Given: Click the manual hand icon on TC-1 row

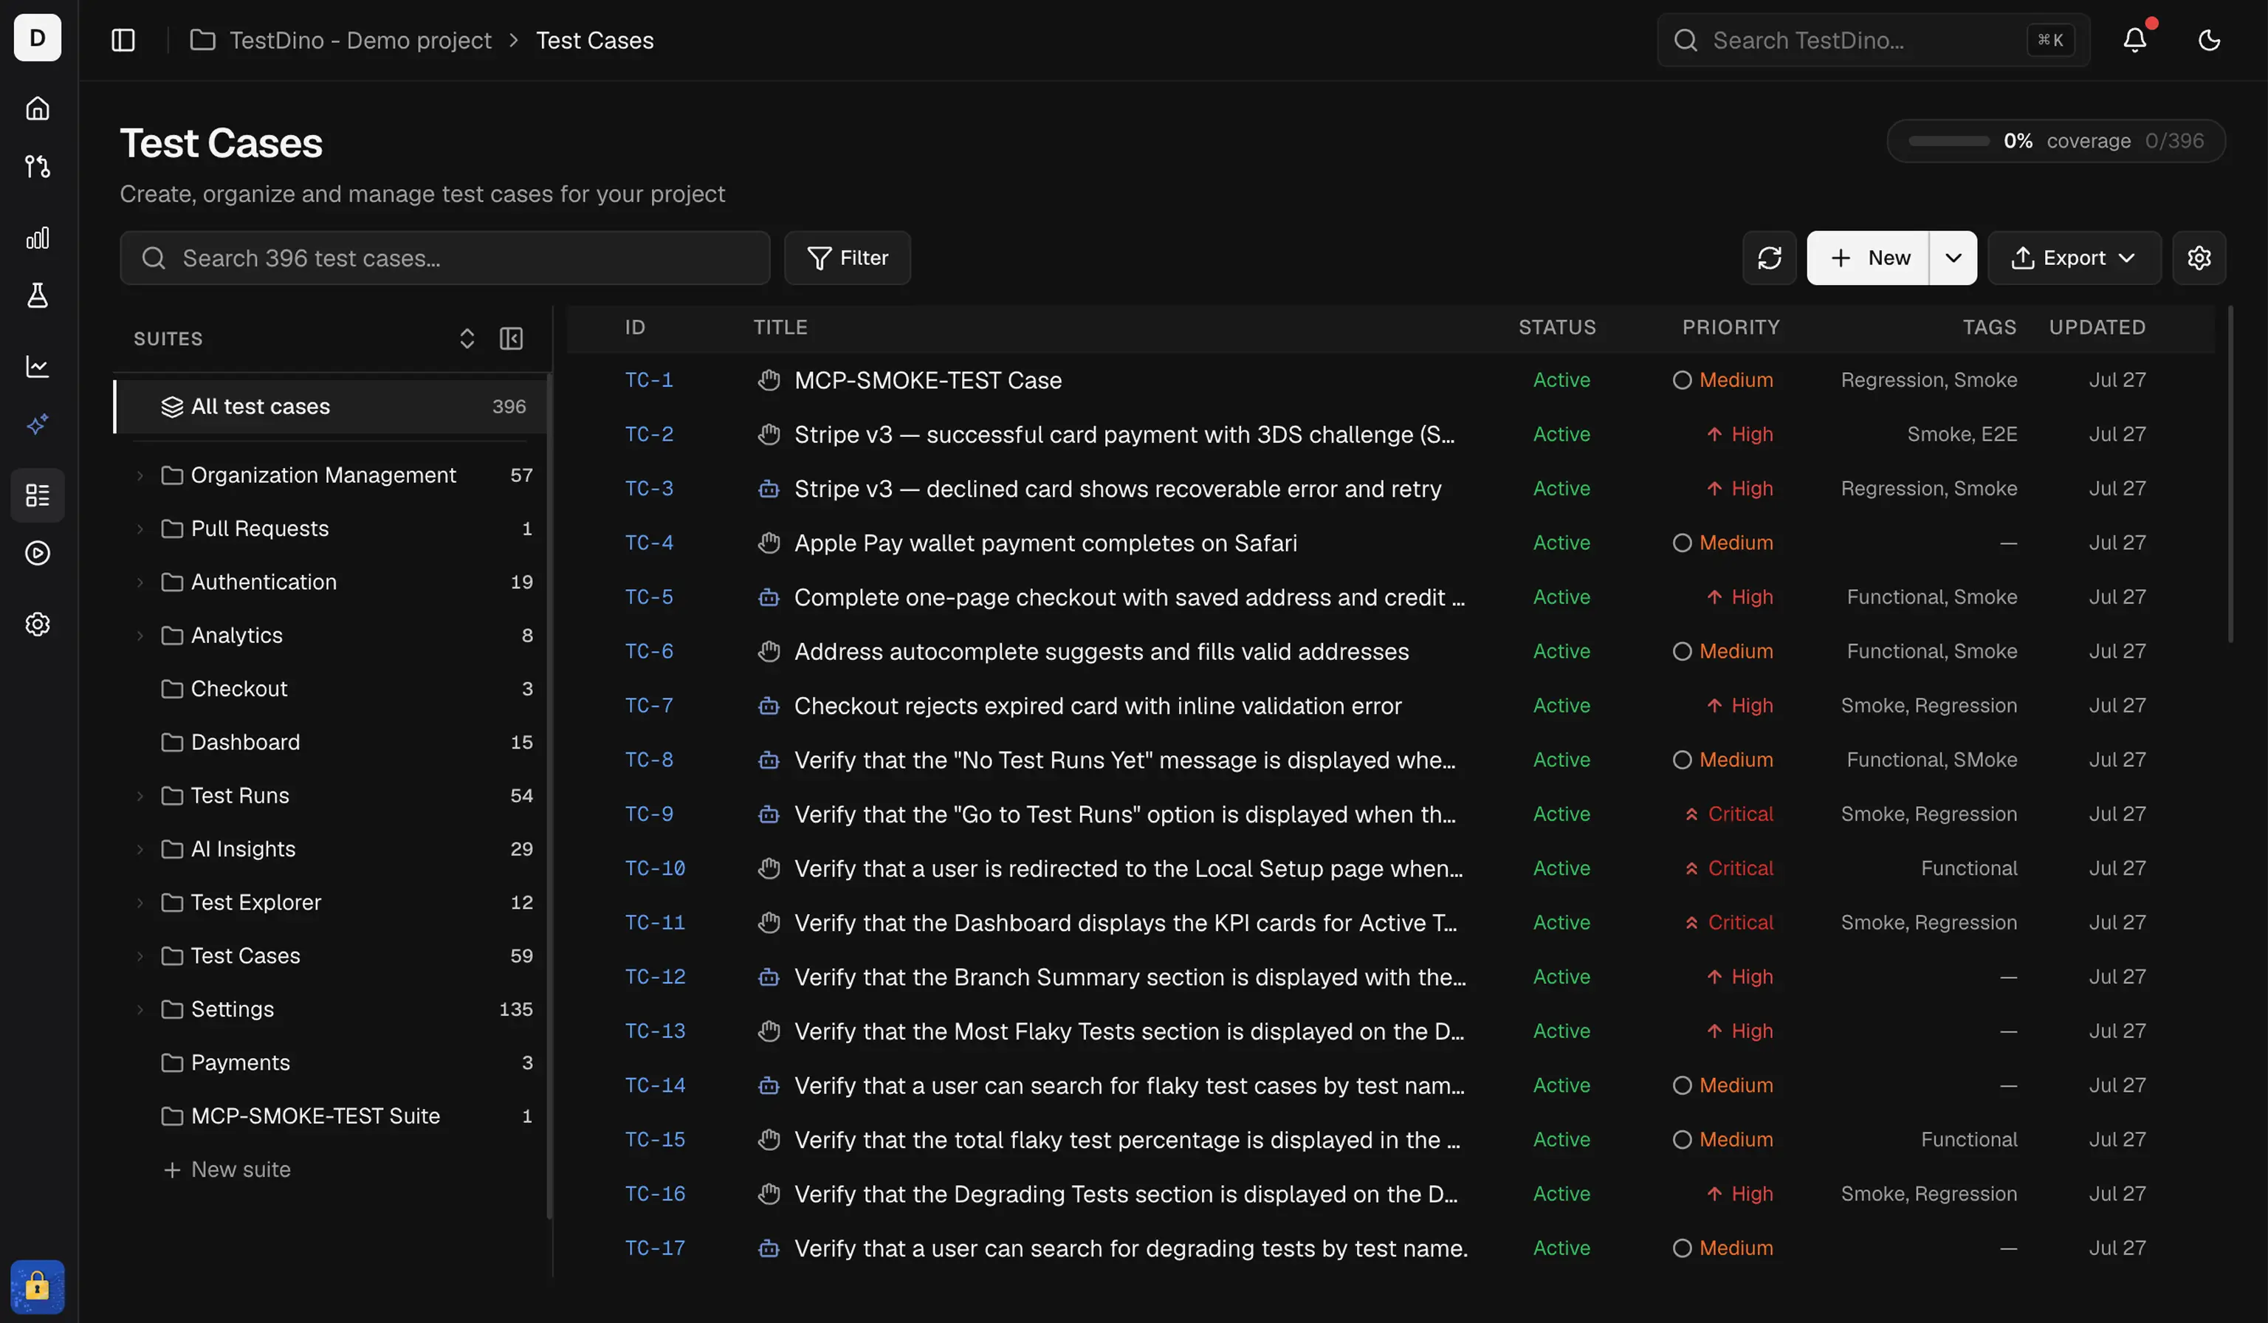Looking at the screenshot, I should [769, 379].
